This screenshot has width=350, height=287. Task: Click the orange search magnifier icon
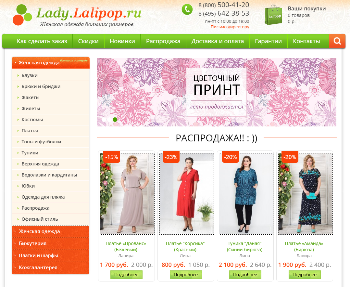[337, 41]
